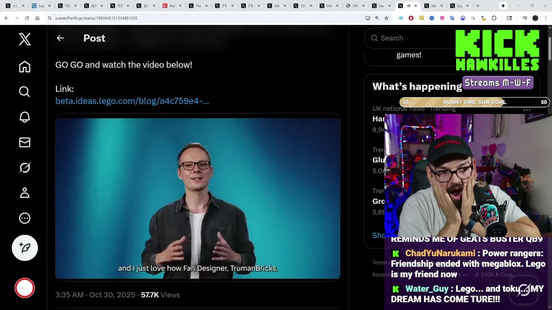Click the post timestamp 3:35 AM Oct 30, 2025
The height and width of the screenshot is (310, 552).
tap(95, 295)
